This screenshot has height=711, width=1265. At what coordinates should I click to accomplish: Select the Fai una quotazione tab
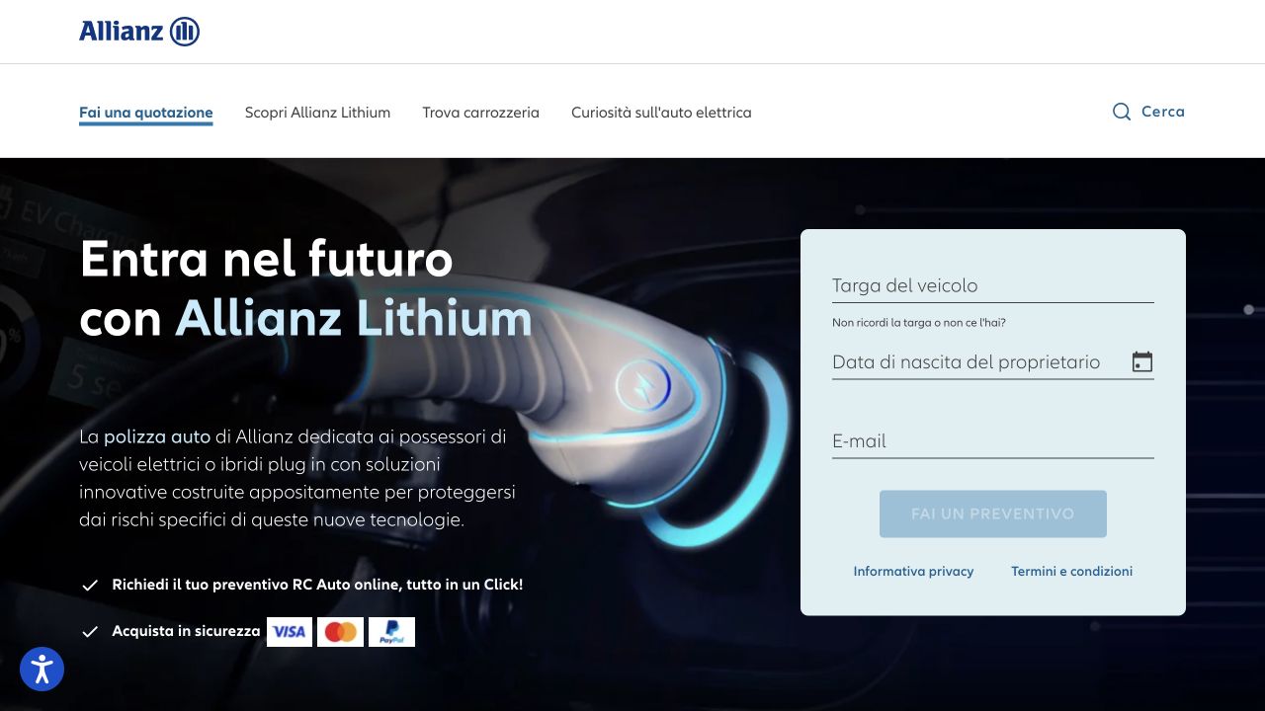(146, 113)
